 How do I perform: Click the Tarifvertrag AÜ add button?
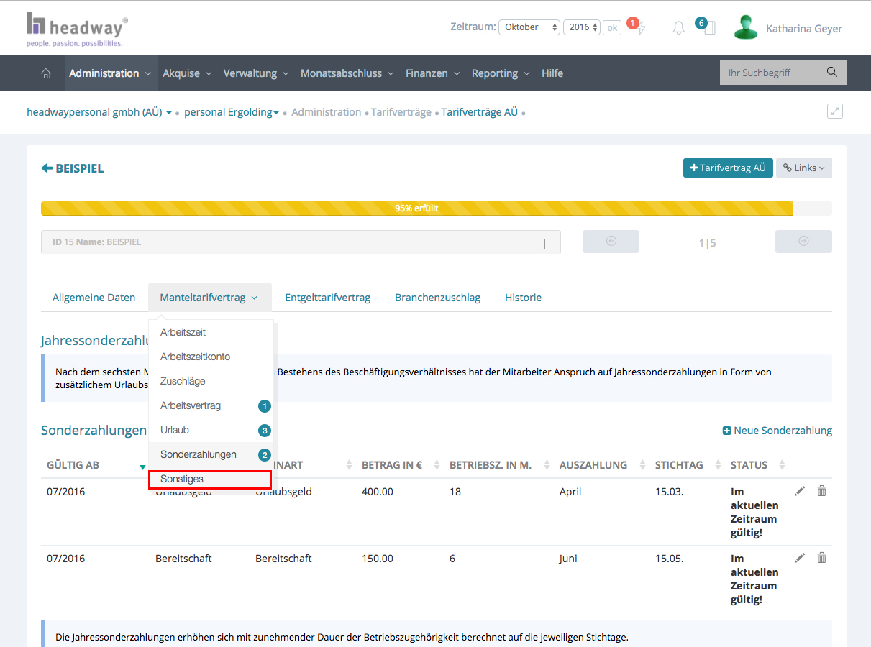tap(727, 168)
